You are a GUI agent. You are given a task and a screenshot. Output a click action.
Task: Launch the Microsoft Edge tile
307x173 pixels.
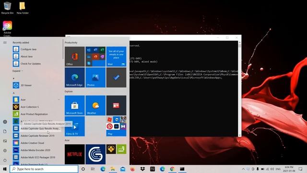click(75, 77)
